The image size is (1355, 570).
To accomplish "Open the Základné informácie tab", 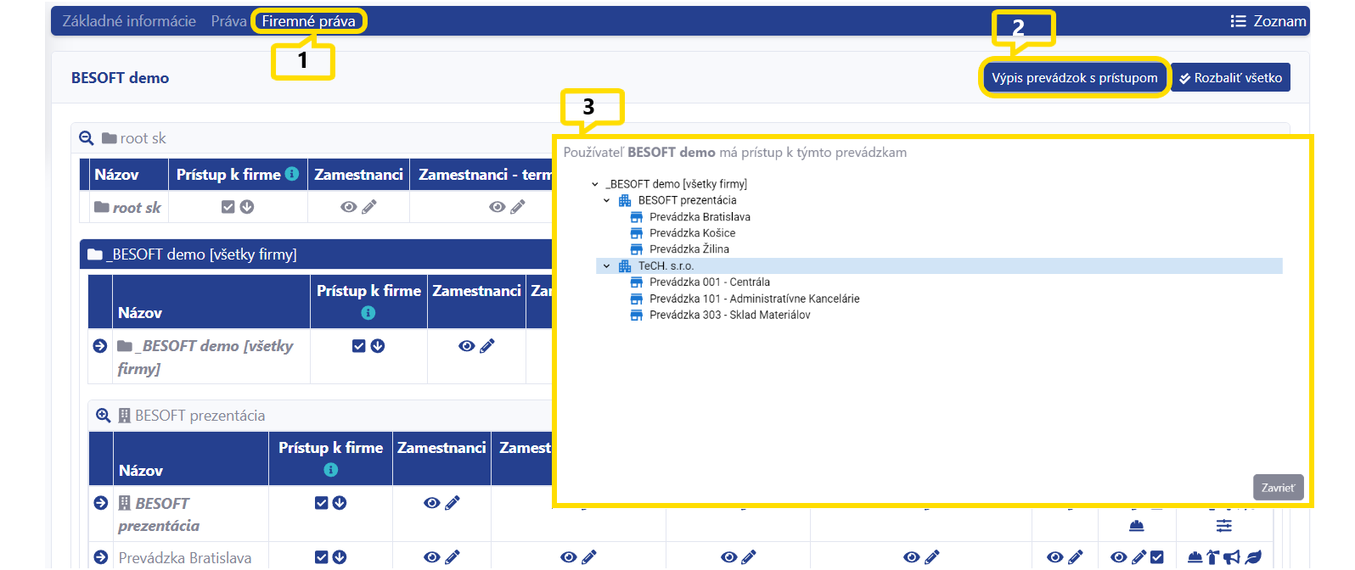I will (129, 21).
